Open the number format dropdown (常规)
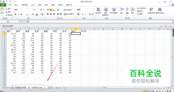This screenshot has width=174, height=92. click(93, 10)
